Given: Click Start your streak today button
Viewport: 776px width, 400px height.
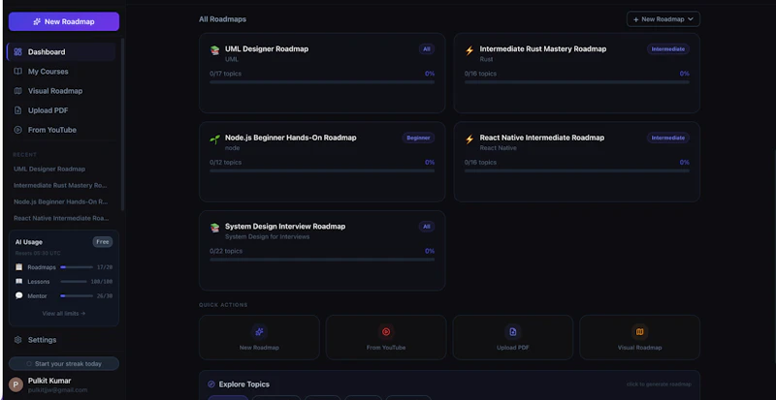Looking at the screenshot, I should pos(64,364).
